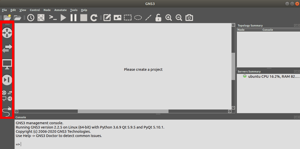300x149 pixels.
Task: Click the workspace vertical scrollbar down arrow
Action: point(233,108)
